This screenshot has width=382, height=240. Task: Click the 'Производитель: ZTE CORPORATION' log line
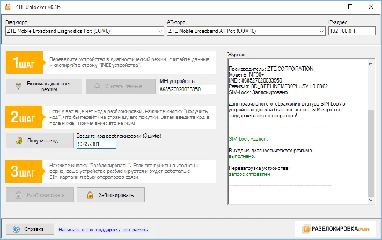[x=271, y=69]
